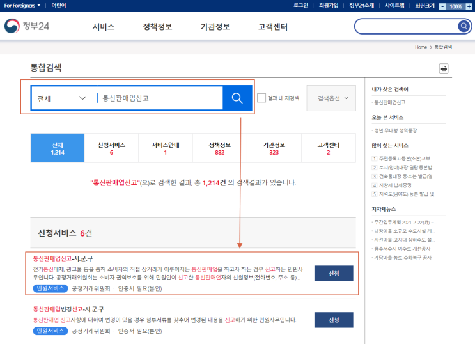This screenshot has height=344, width=475.
Task: Select the 전체 1,214 results tab
Action: point(58,148)
